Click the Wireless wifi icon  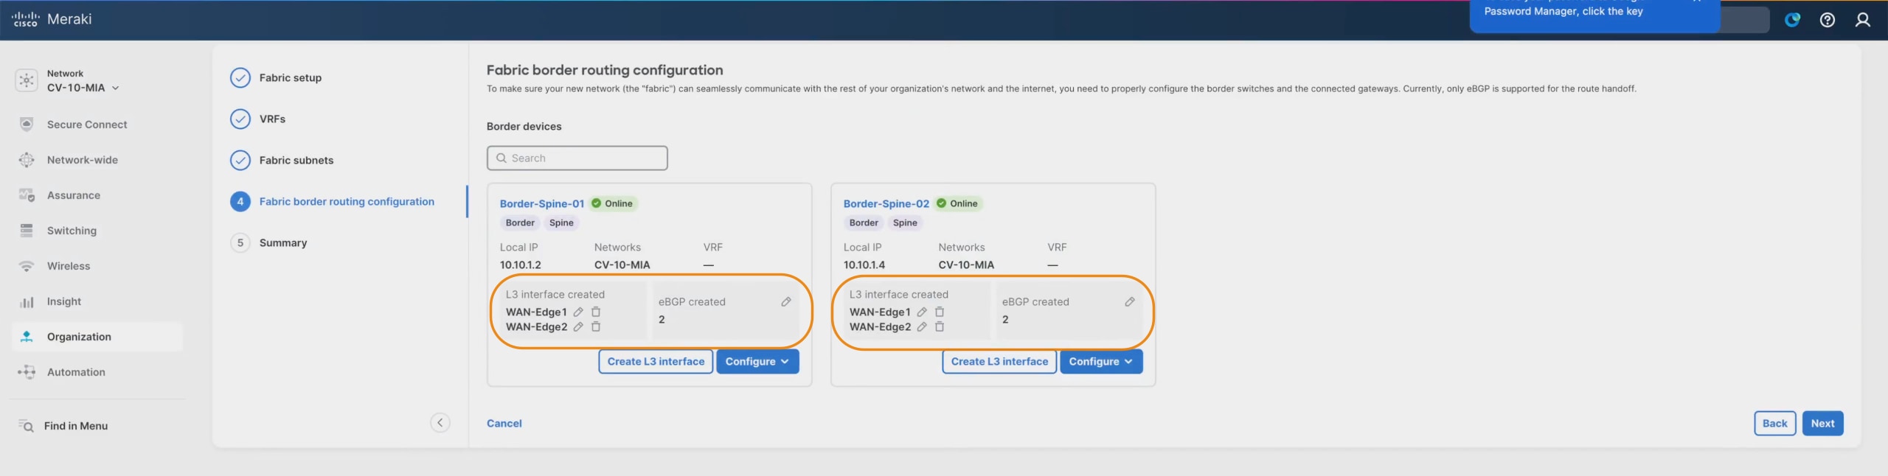click(x=27, y=266)
